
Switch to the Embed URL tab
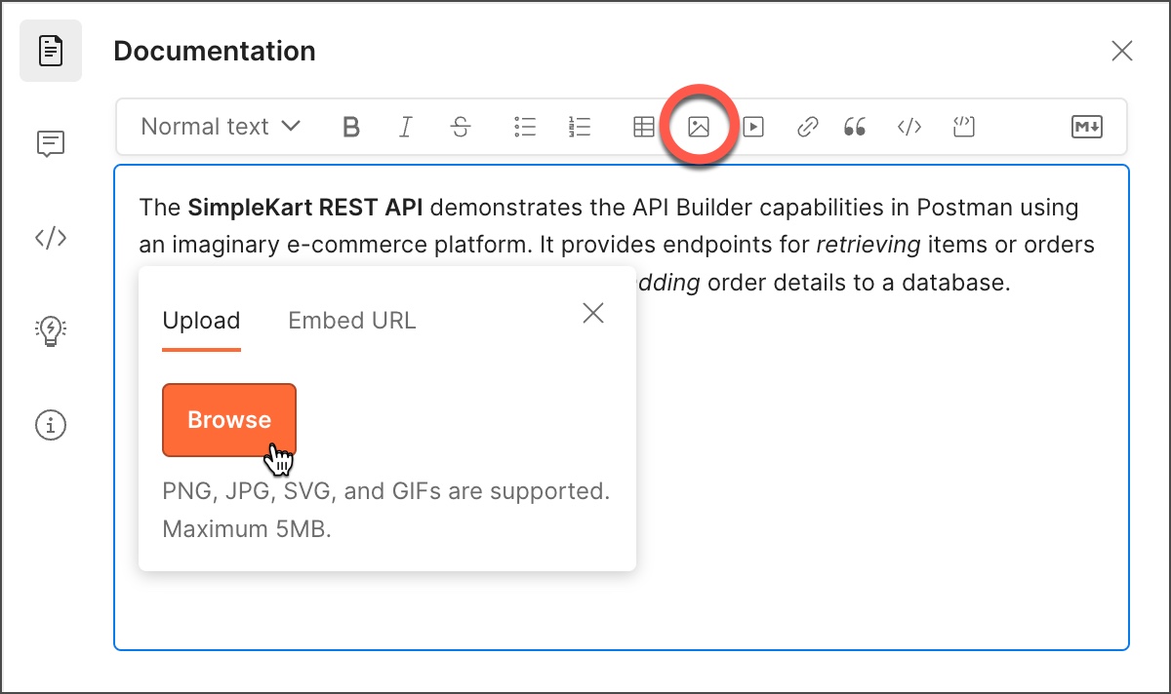point(352,321)
